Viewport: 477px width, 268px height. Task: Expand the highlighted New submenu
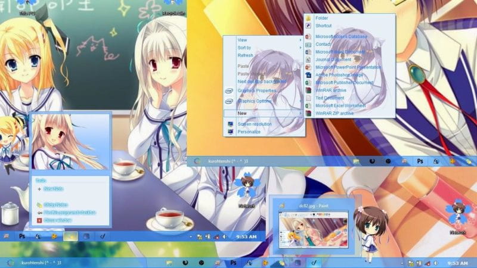pos(264,113)
